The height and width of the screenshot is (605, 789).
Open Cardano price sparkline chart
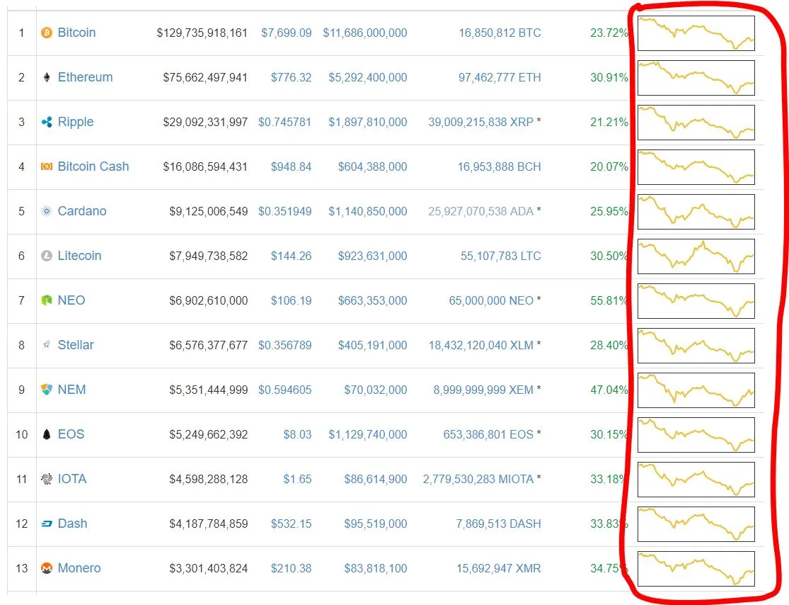pyautogui.click(x=696, y=212)
